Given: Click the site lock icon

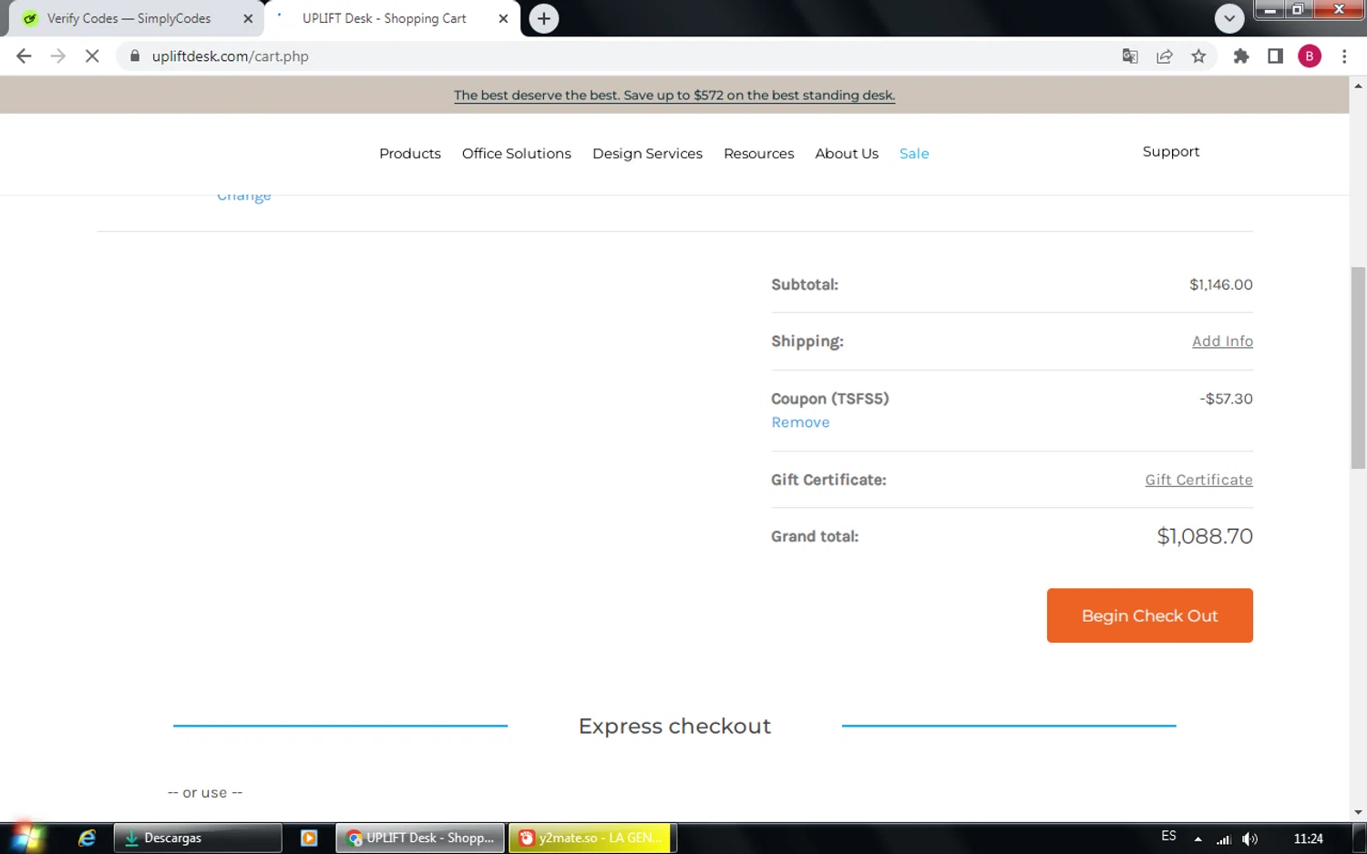Looking at the screenshot, I should point(135,56).
